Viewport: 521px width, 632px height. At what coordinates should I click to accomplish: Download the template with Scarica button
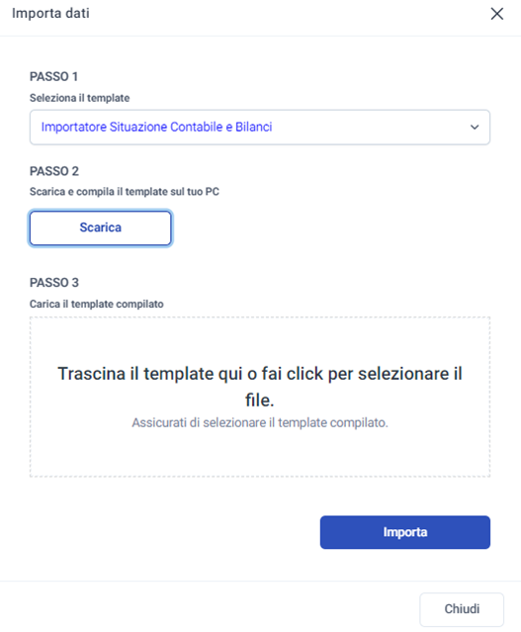click(x=100, y=227)
